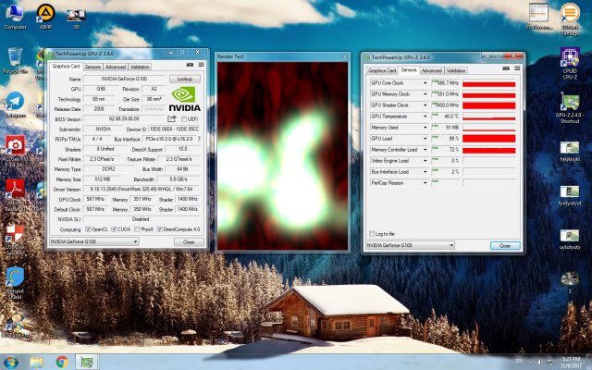Open the Telegram desktop icon
This screenshot has height=370, width=592.
(15, 104)
